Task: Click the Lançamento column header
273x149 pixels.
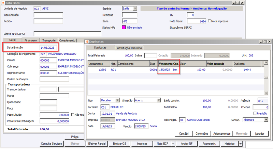Action: pos(99,64)
